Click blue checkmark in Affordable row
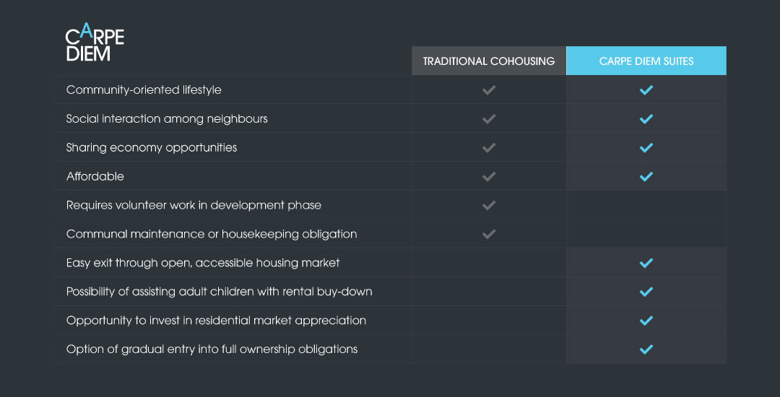This screenshot has height=397, width=780. coord(646,176)
